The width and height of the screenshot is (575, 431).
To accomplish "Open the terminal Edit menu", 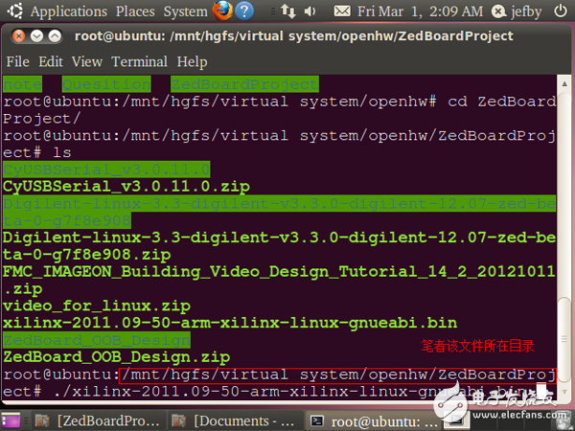I will (x=51, y=61).
